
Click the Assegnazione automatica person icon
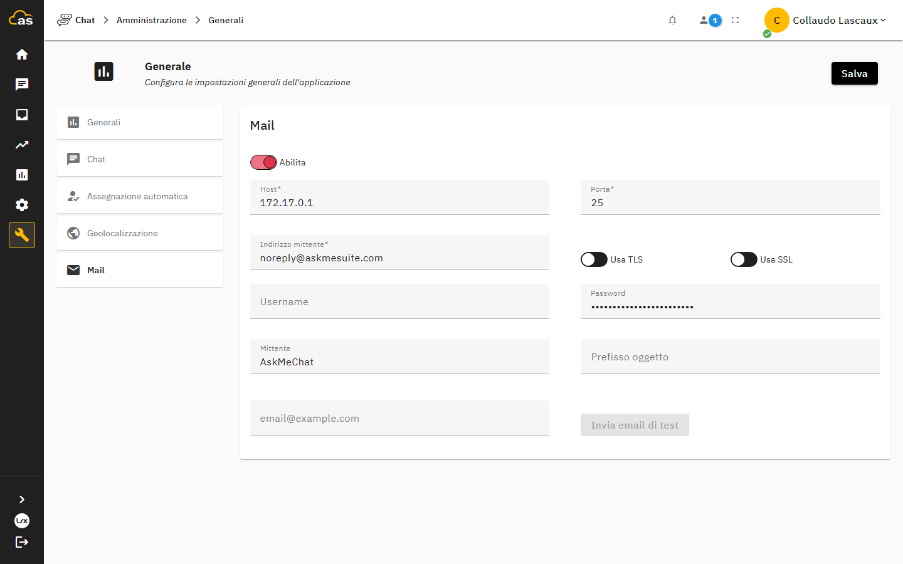click(x=73, y=196)
